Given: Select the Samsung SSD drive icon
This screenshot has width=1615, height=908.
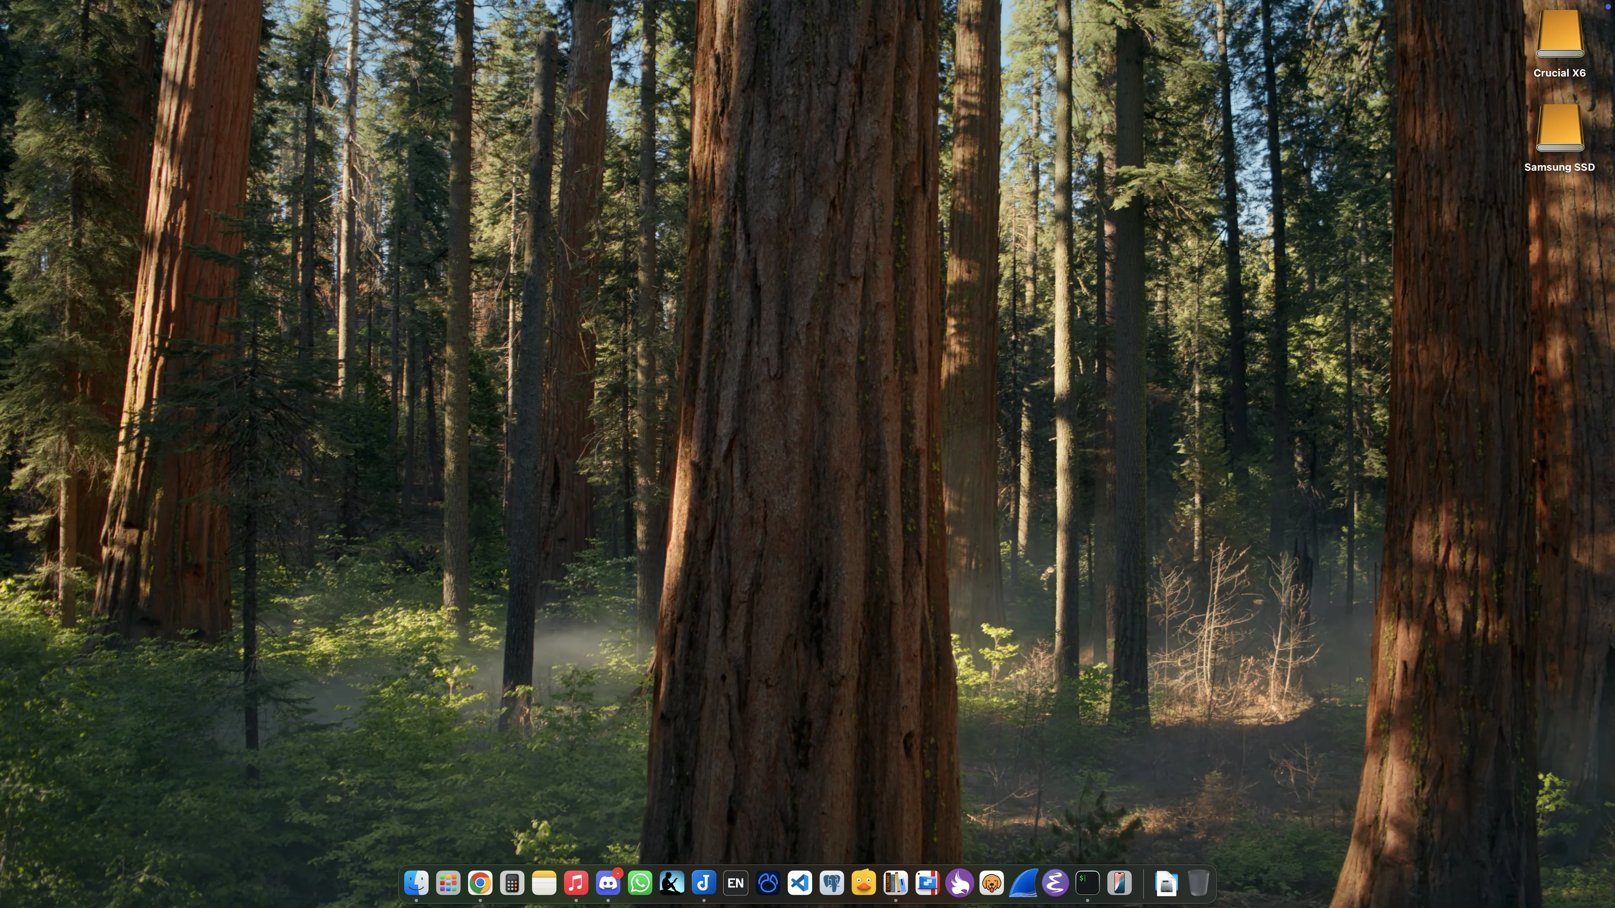Looking at the screenshot, I should click(x=1560, y=128).
